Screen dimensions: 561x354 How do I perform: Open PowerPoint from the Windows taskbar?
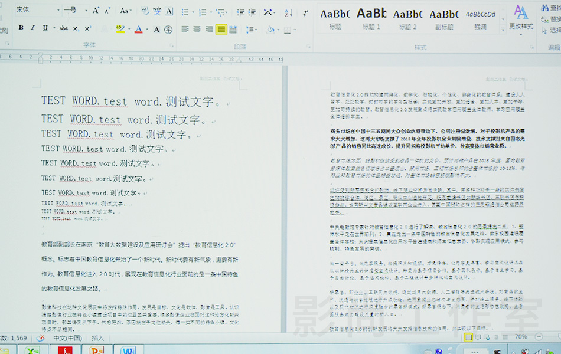pos(96,350)
